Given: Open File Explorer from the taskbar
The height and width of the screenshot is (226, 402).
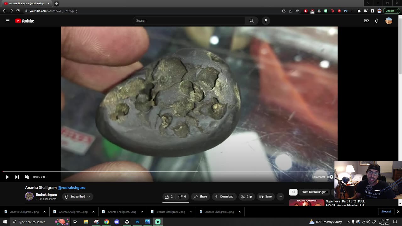Looking at the screenshot, I should (86, 222).
